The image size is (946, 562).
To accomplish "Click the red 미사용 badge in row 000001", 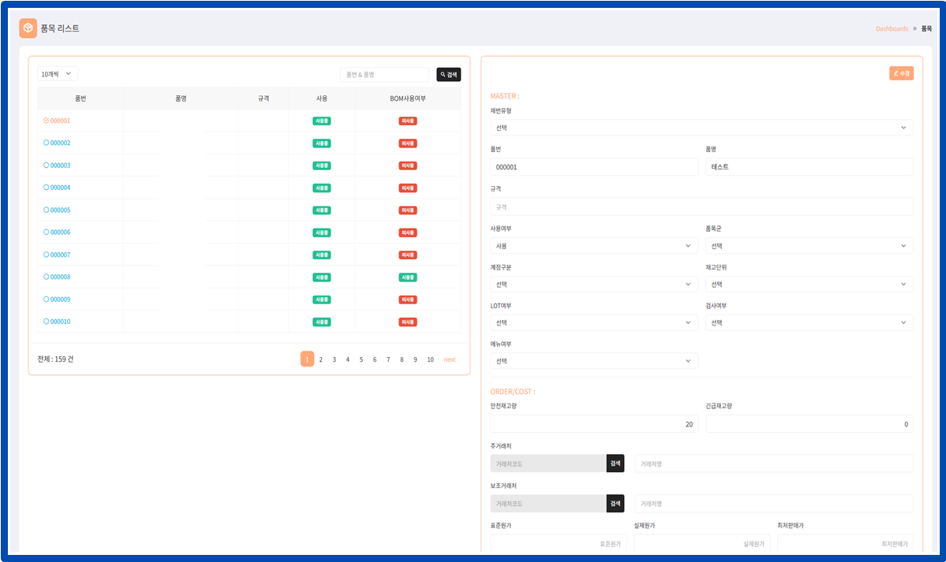I will (x=407, y=121).
